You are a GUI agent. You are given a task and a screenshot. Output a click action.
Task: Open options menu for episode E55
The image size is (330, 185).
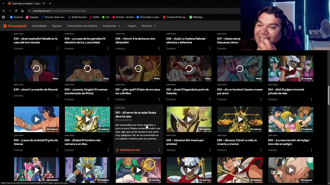coord(57,150)
